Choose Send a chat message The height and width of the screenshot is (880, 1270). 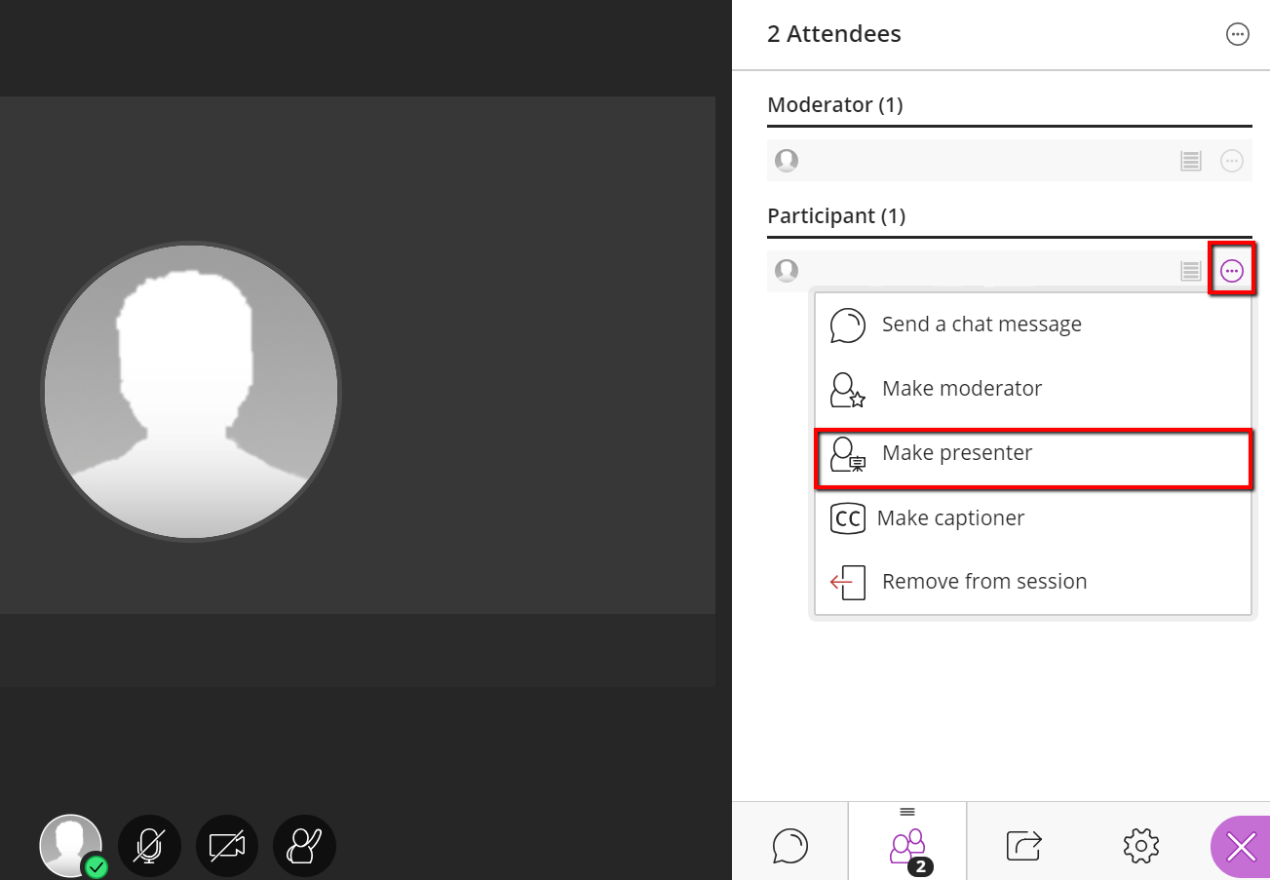point(1033,325)
